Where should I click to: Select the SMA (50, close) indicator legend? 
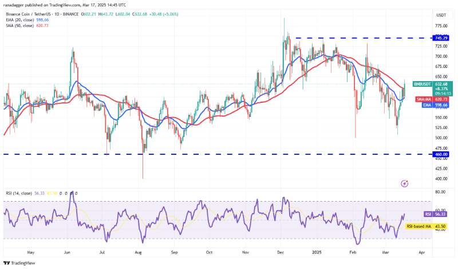[20, 26]
